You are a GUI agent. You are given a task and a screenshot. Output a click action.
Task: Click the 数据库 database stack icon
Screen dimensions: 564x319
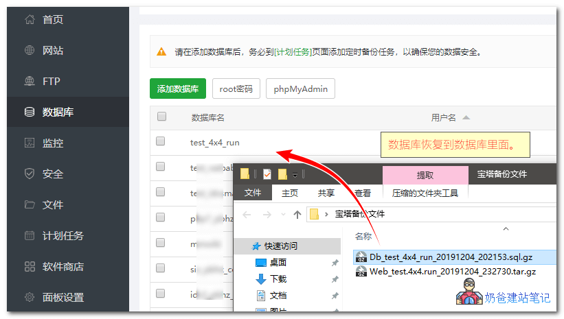click(x=30, y=112)
